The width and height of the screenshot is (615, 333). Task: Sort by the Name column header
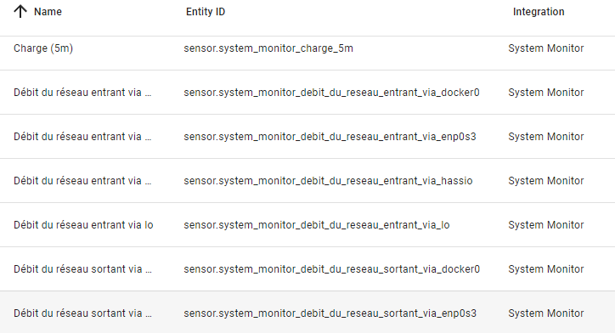[x=48, y=12]
